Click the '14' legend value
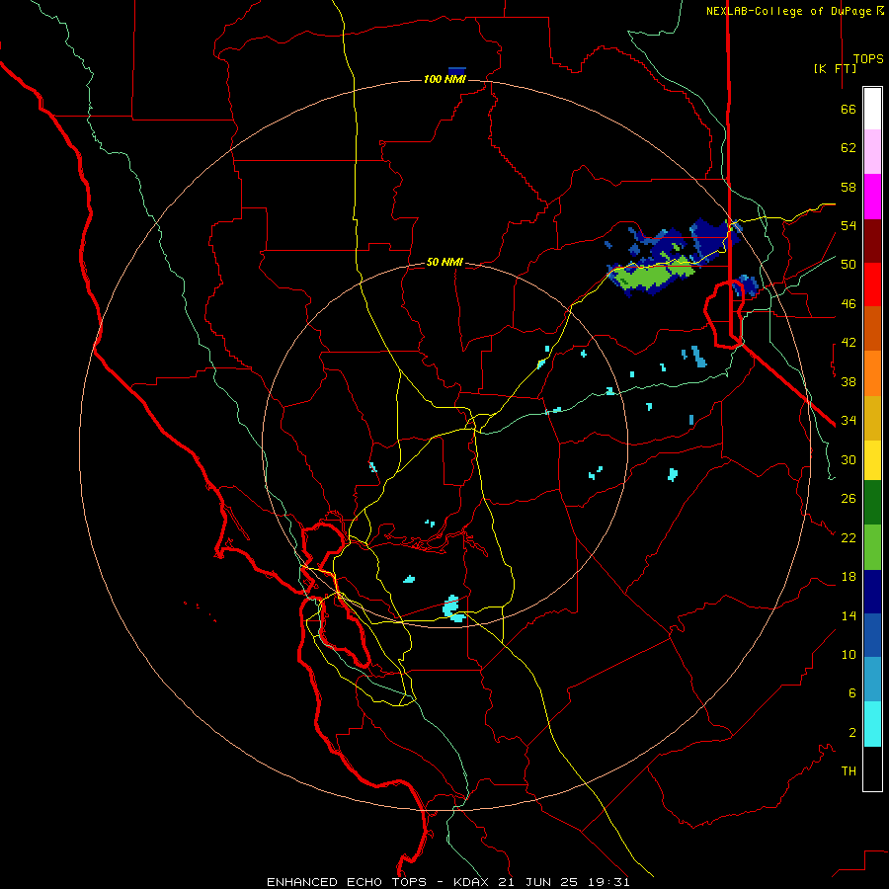Viewport: 889px width, 889px height. click(849, 615)
